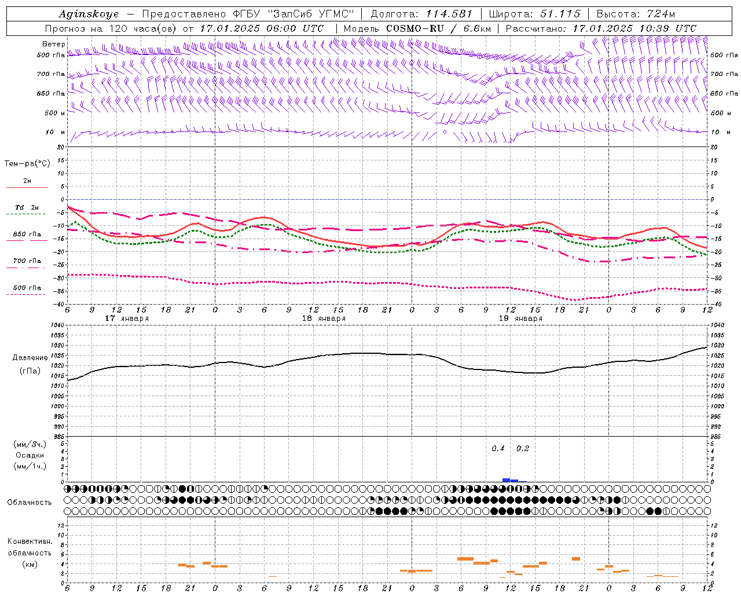Click the 'Тем-ра(°C)' temperature axis title
Viewport: 741px width, 593px height.
pos(27,164)
